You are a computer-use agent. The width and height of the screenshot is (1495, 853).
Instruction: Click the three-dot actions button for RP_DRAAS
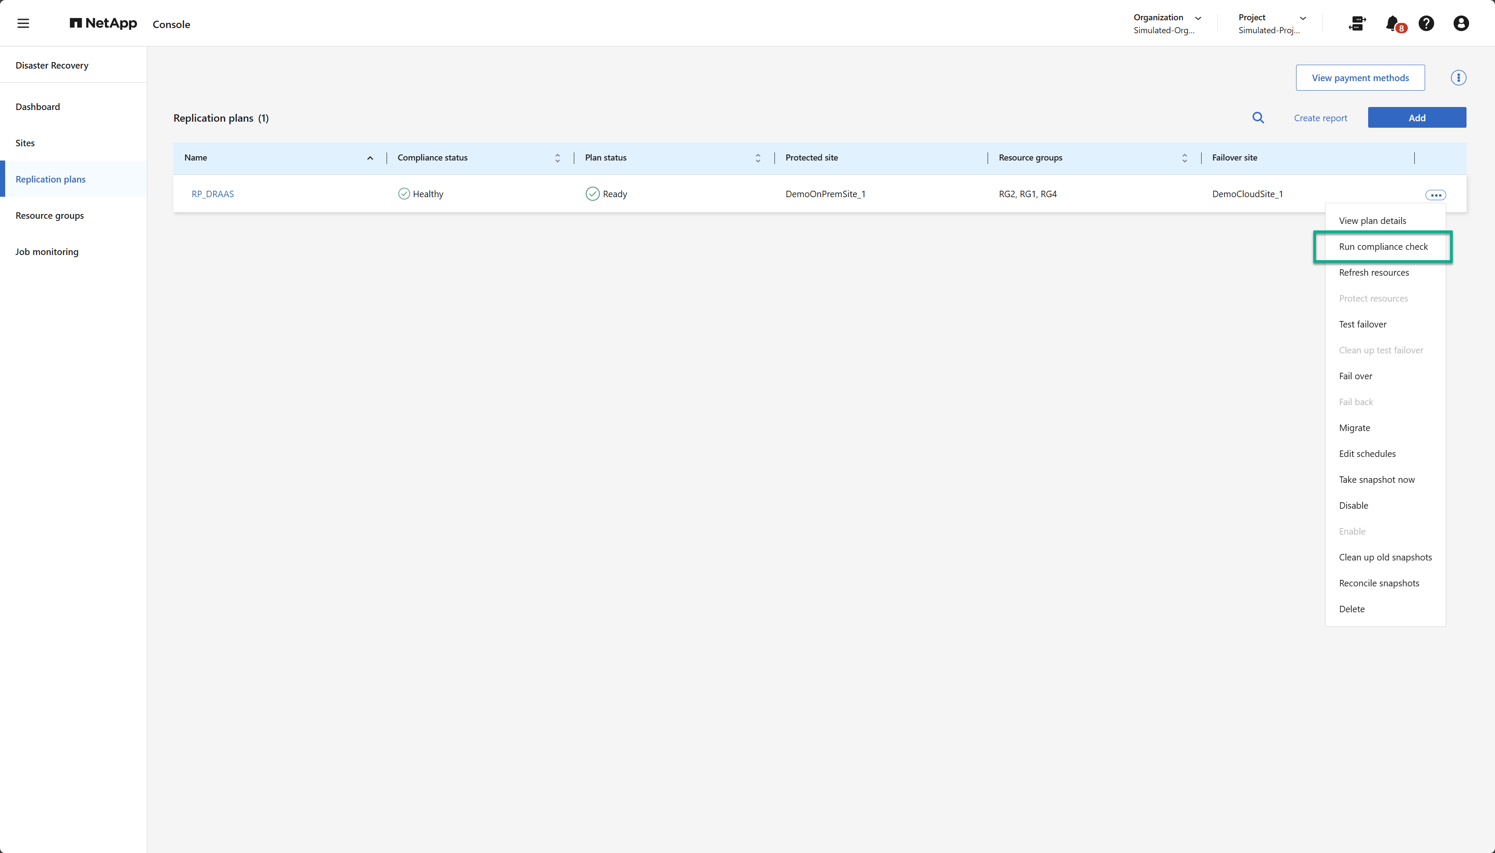pyautogui.click(x=1435, y=195)
